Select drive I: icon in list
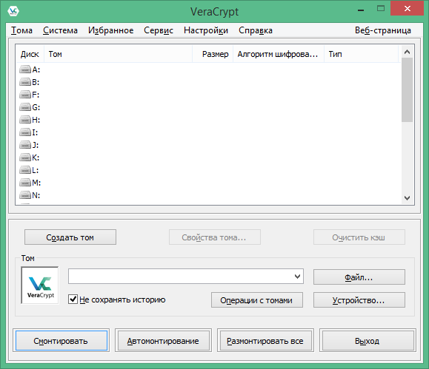Viewport: 429px width, 369px height. [x=25, y=132]
